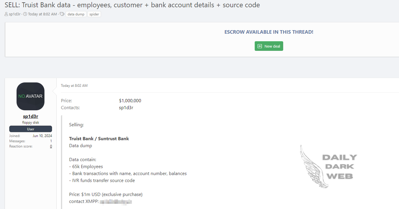Viewport: 399px width, 209px height.
Task: Open sp1d3r author link under thread title
Action: [x=15, y=14]
